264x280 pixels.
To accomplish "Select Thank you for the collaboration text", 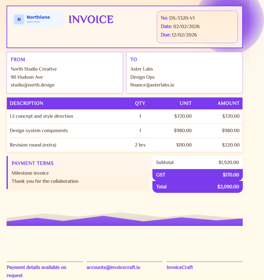I will coord(45,181).
